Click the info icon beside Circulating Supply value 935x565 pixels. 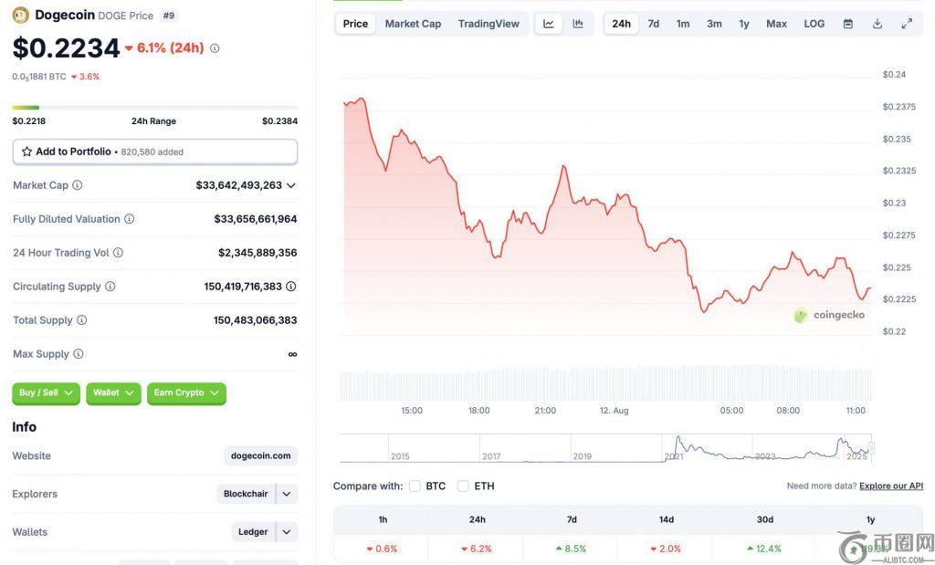(290, 287)
